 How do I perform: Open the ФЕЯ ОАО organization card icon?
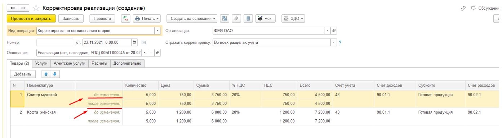click(334, 31)
